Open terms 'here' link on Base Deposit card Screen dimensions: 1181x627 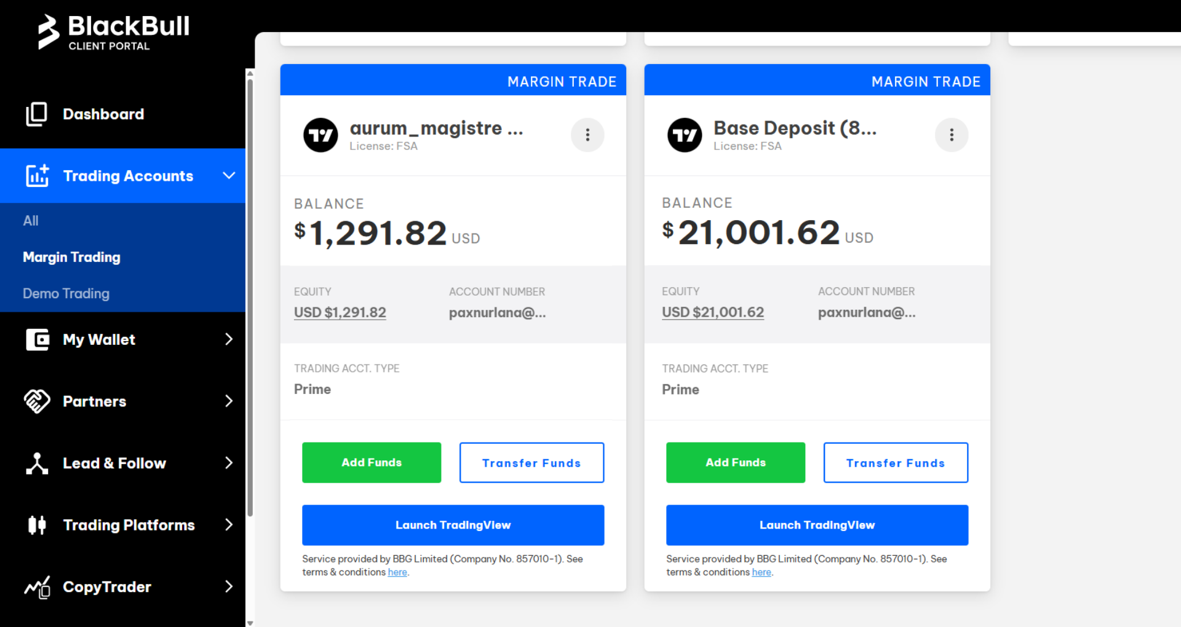[761, 572]
